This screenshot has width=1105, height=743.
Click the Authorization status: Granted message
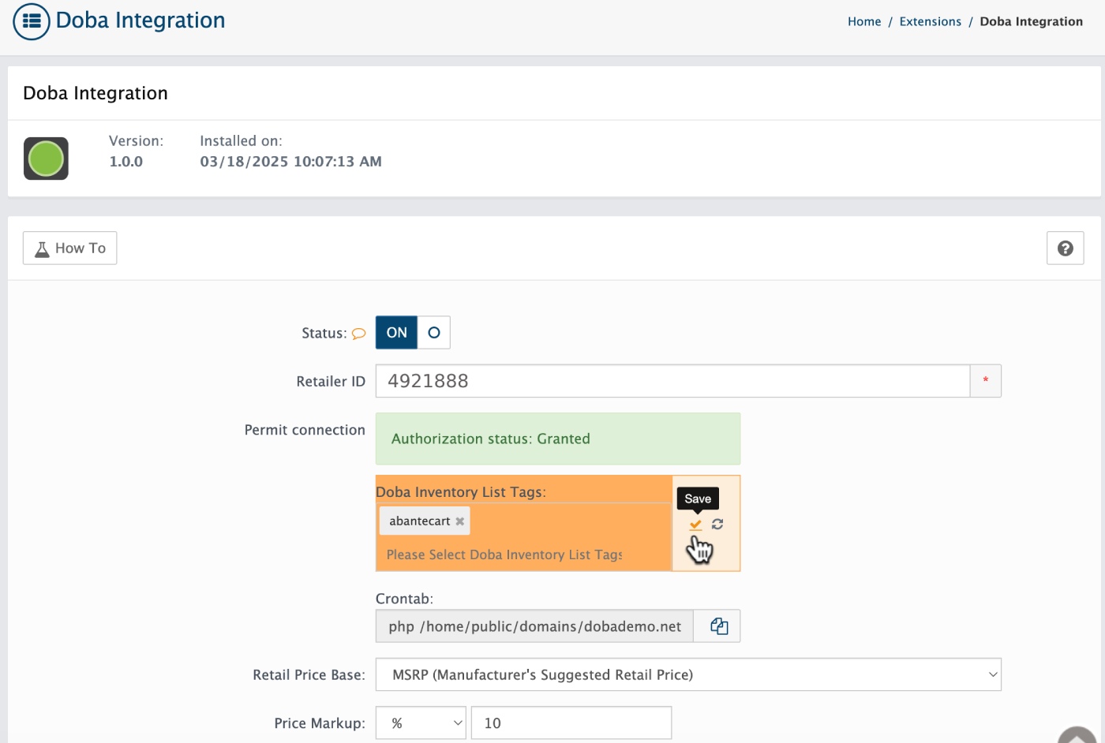558,439
